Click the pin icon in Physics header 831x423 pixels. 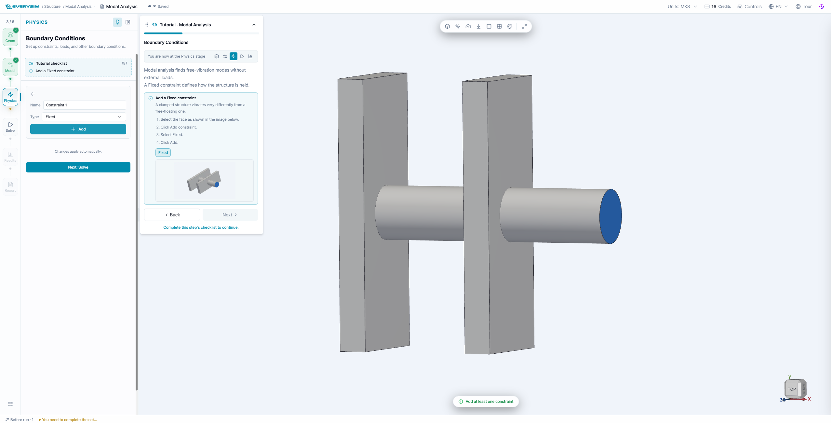tap(117, 22)
